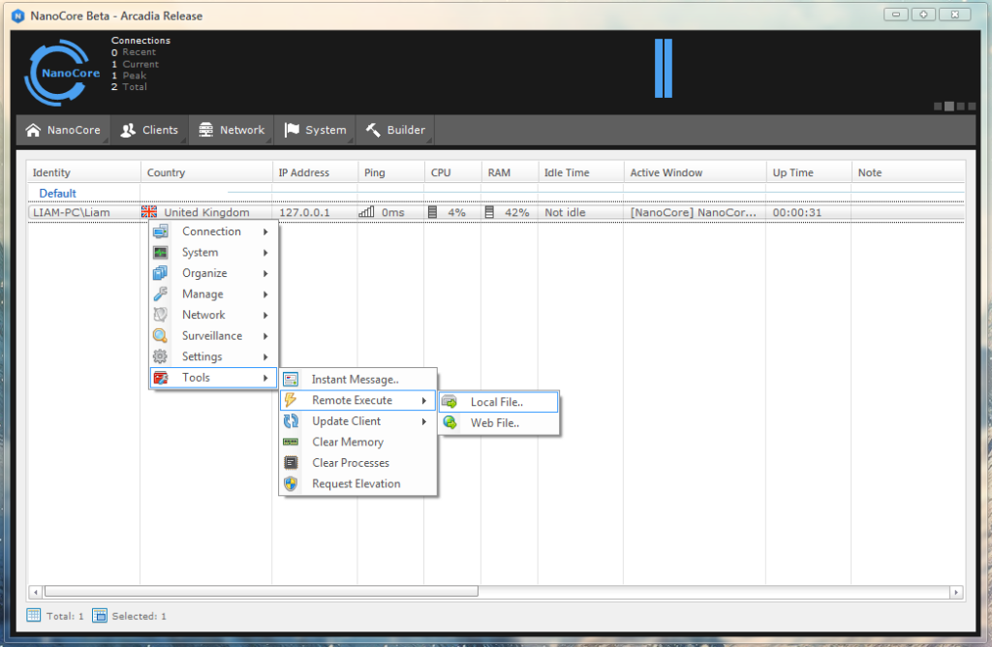Click the 42% RAM value
Image resolution: width=992 pixels, height=647 pixels.
(517, 212)
